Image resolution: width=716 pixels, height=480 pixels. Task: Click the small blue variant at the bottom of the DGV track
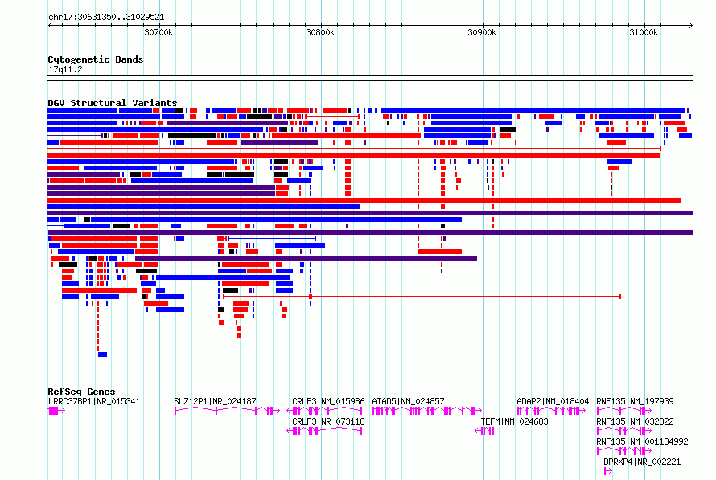click(103, 355)
